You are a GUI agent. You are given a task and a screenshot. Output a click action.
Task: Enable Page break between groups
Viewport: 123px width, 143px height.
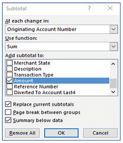(8, 112)
